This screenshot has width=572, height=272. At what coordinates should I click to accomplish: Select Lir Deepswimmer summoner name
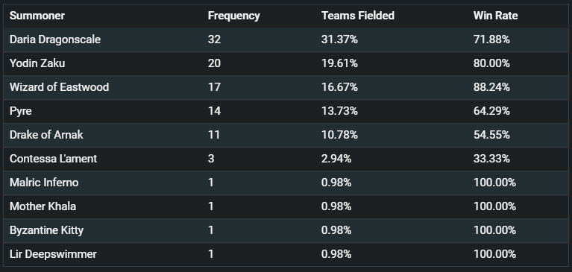tap(53, 254)
